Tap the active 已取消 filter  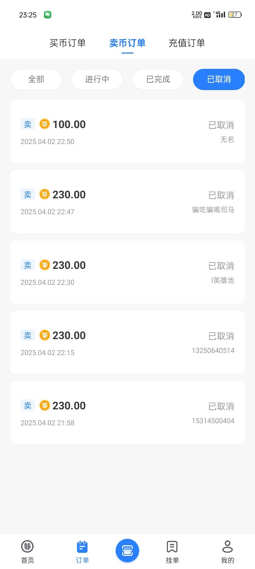tap(219, 79)
